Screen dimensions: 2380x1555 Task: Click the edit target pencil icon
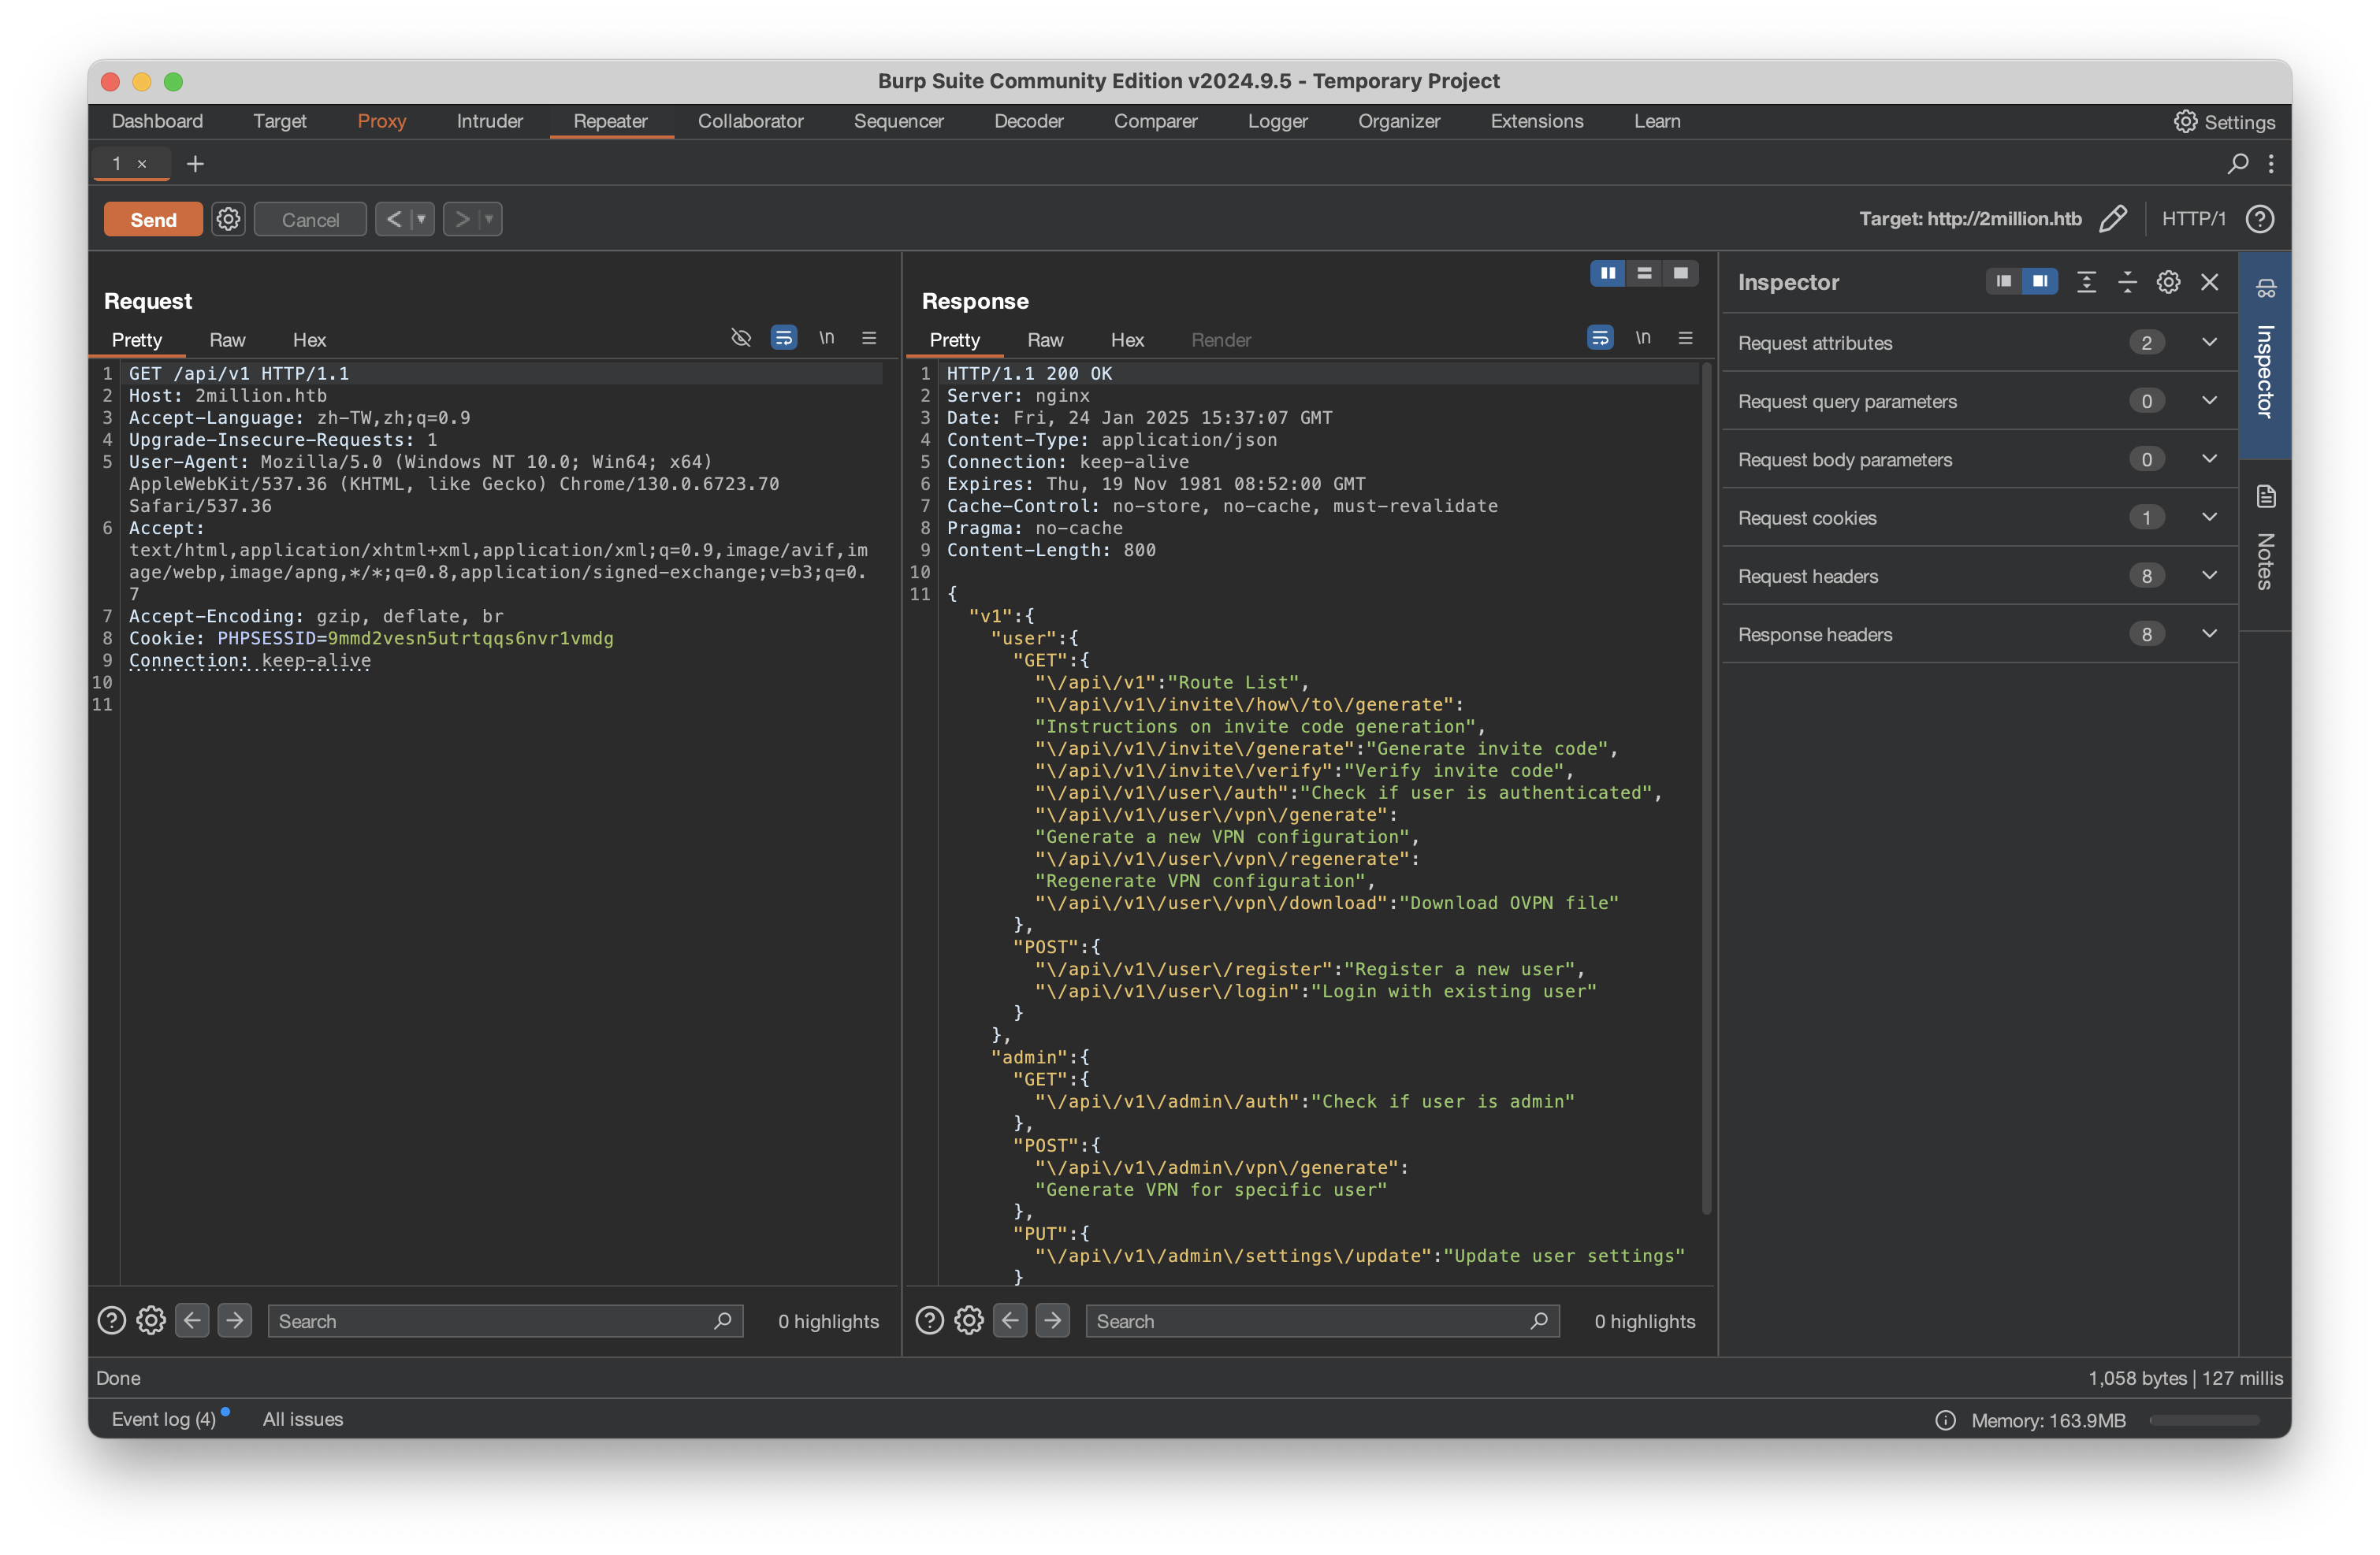pyautogui.click(x=2112, y=219)
